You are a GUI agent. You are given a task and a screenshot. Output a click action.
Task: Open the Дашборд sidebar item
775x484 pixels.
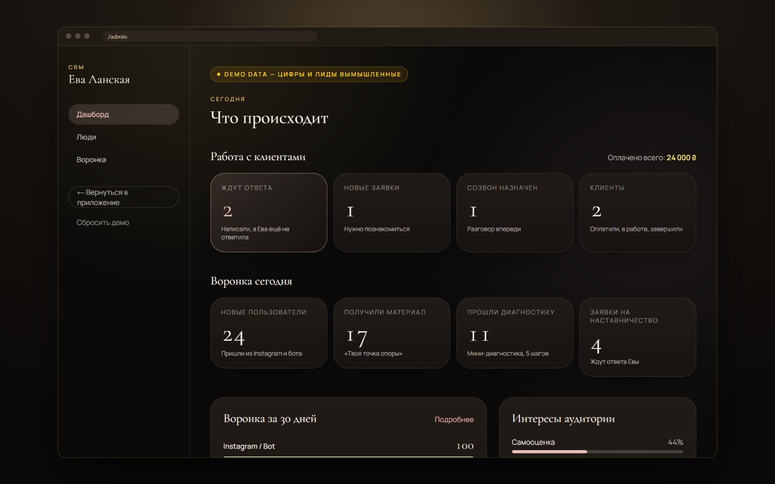coord(124,114)
